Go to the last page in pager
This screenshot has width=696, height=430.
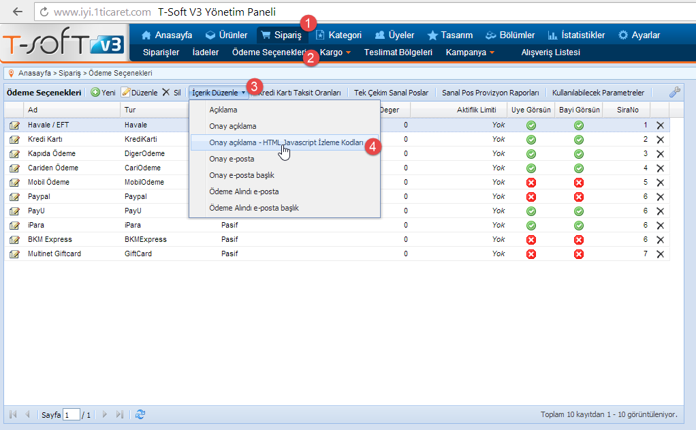119,414
